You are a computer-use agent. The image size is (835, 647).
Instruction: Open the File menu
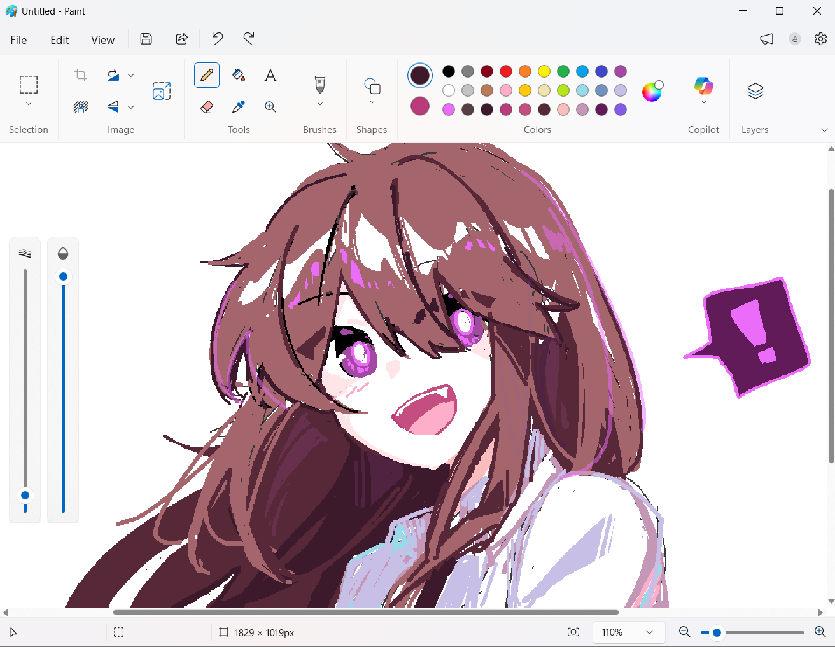coord(18,40)
